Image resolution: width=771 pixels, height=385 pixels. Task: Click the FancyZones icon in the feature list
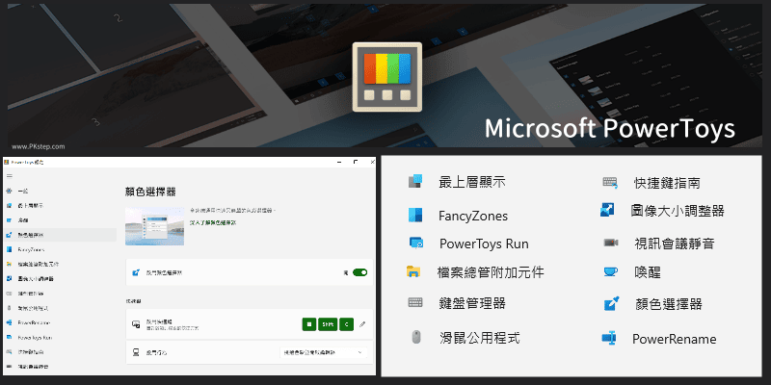pos(415,215)
